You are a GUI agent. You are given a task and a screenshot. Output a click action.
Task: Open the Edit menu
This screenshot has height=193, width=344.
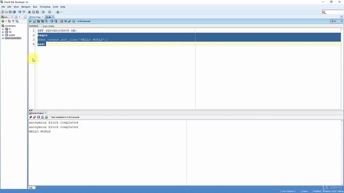9,7
